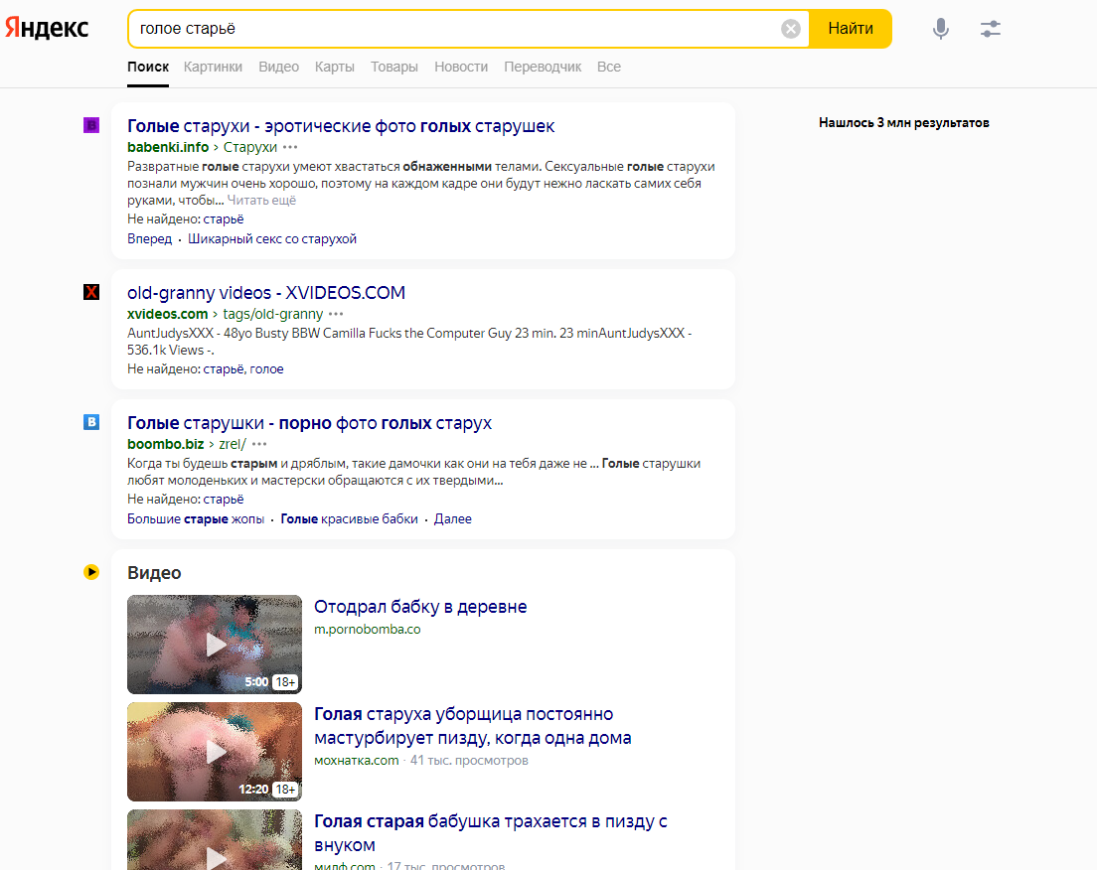Follow the Далее sitelink
The width and height of the screenshot is (1097, 870).
click(453, 519)
